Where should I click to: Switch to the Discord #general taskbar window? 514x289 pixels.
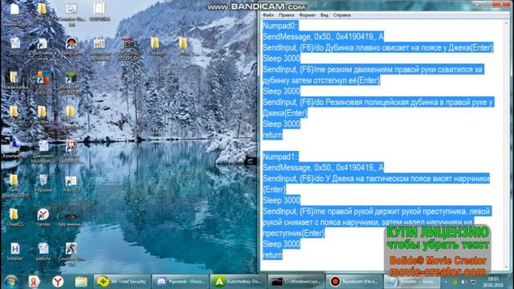180,282
